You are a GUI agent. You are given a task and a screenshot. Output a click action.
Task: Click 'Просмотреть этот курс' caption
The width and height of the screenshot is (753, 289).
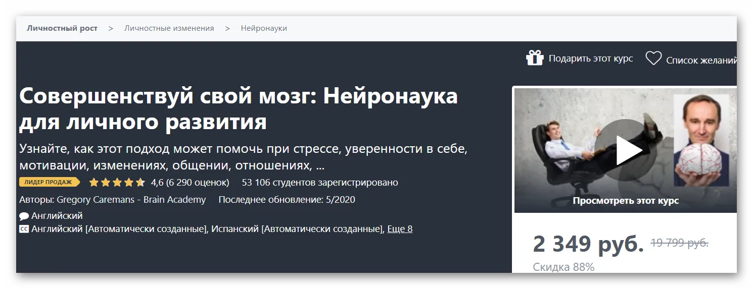click(x=625, y=201)
